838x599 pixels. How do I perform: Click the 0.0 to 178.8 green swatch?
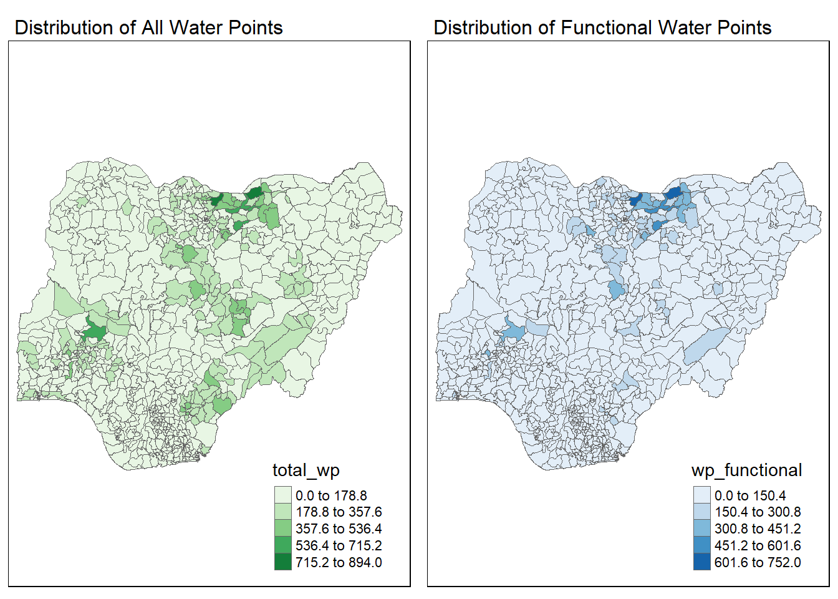(x=282, y=495)
